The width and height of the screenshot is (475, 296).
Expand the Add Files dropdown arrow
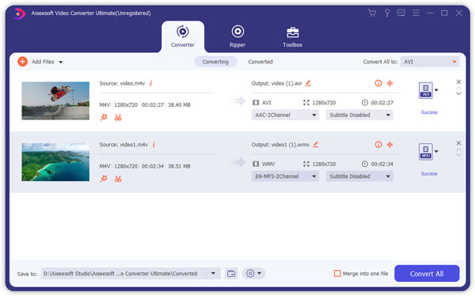61,62
